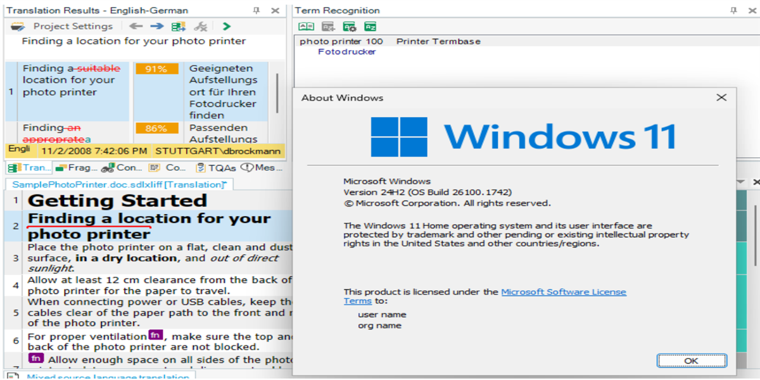
Task: Click the Version 24H2 build text
Action: (427, 192)
